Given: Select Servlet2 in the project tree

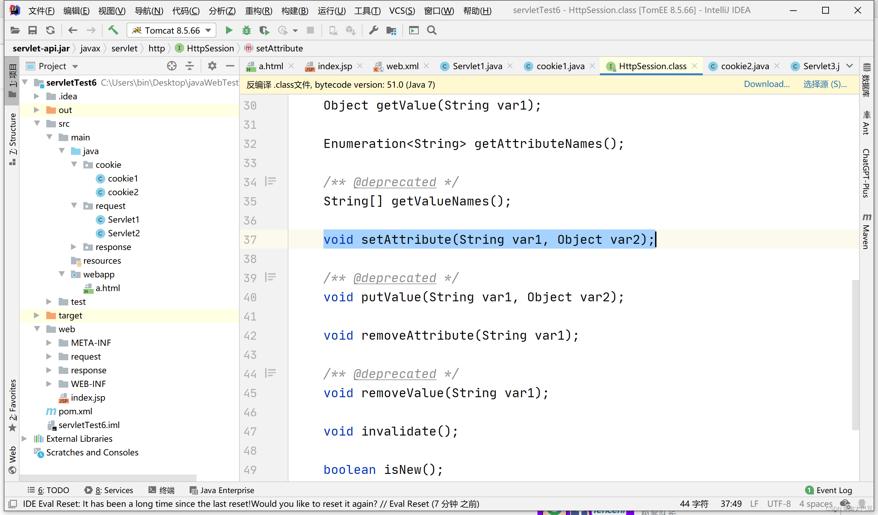Looking at the screenshot, I should (123, 233).
